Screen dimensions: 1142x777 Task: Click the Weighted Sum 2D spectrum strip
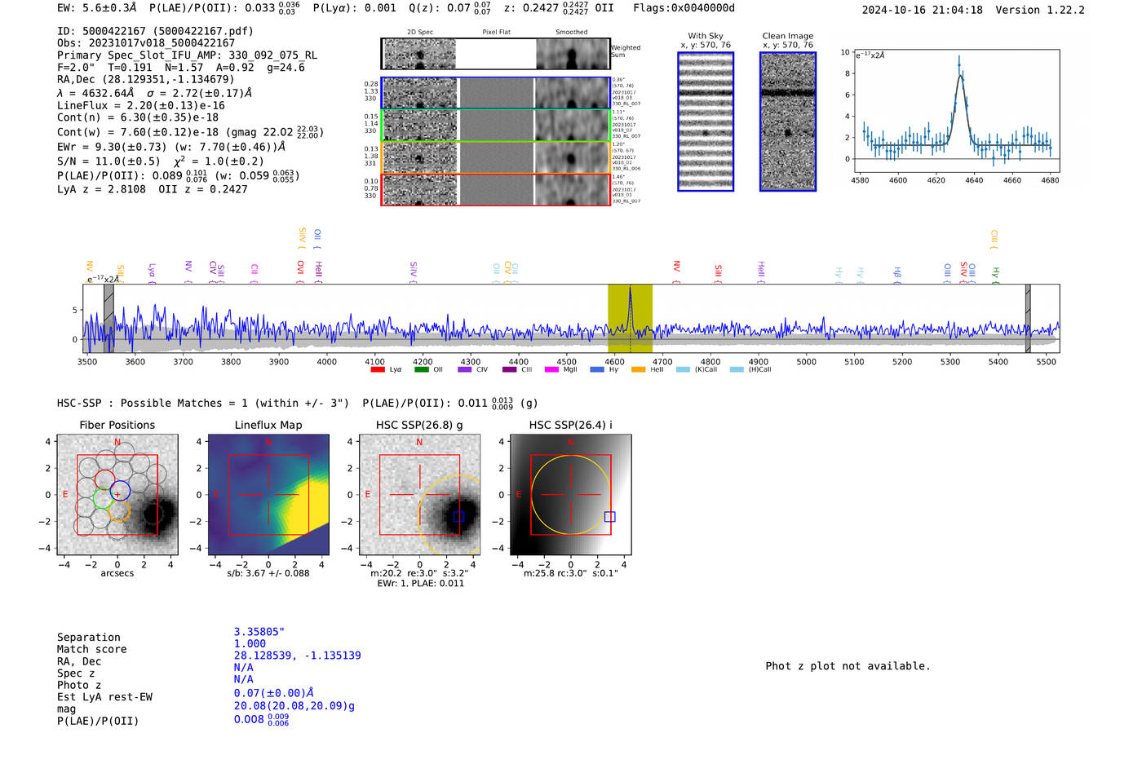tap(495, 55)
